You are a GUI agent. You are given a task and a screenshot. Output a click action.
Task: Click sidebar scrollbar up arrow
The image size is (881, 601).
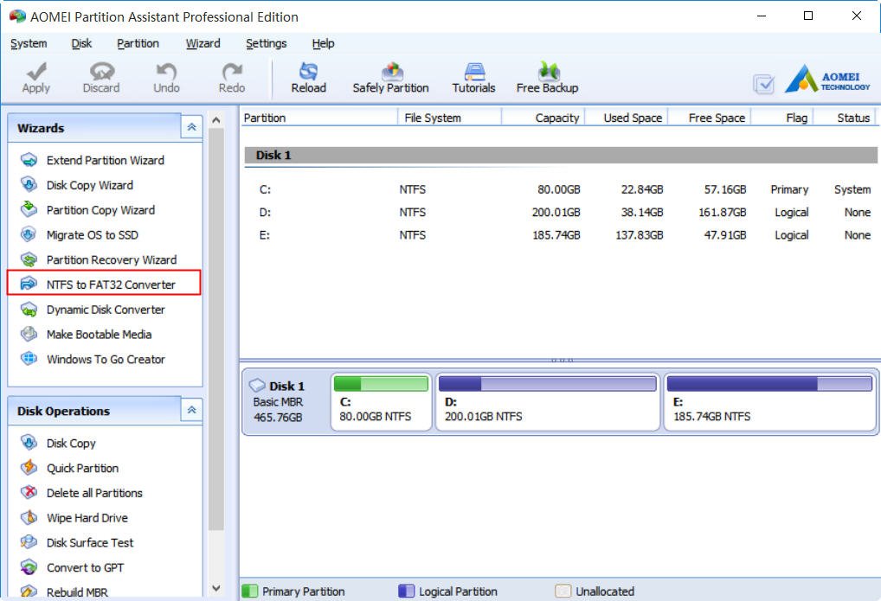tap(216, 119)
